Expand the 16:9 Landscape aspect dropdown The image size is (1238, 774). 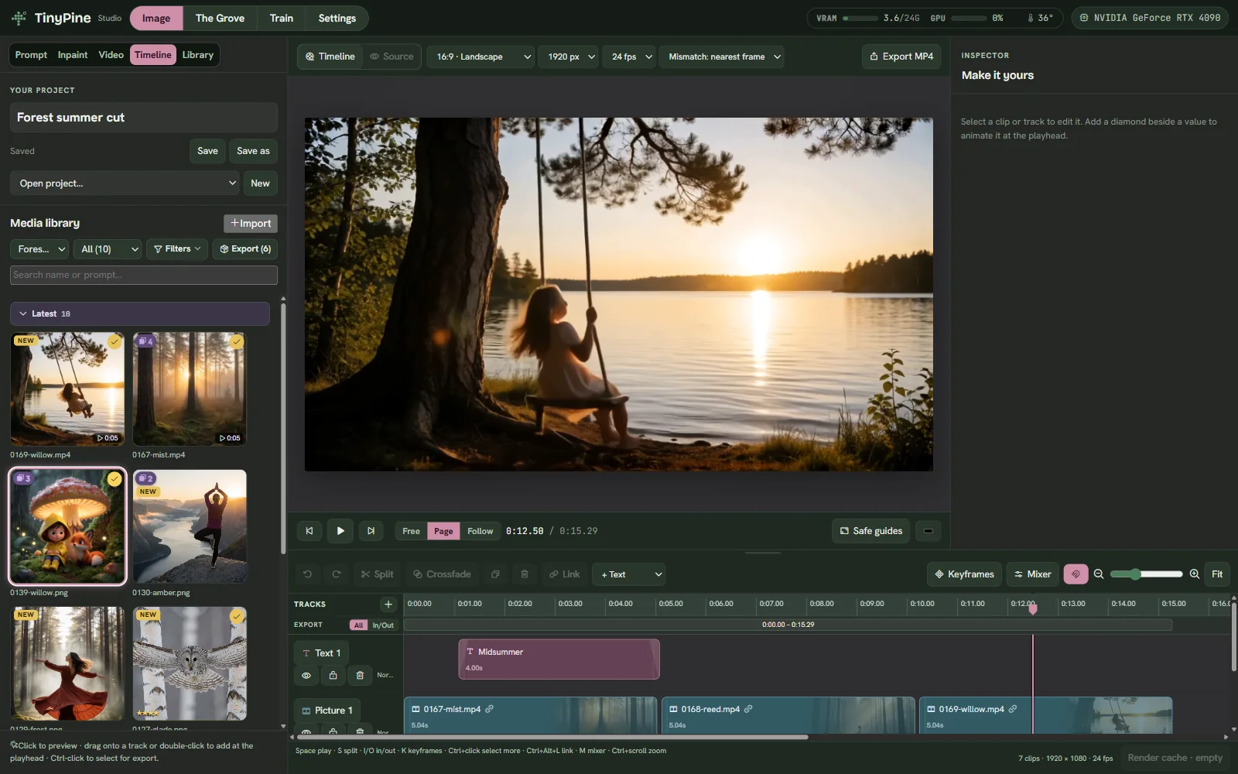[483, 57]
